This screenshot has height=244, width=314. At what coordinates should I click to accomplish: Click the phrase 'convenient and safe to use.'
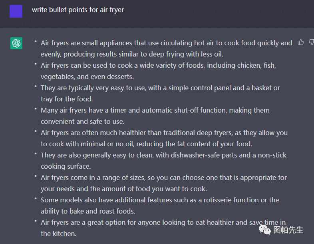(x=83, y=121)
